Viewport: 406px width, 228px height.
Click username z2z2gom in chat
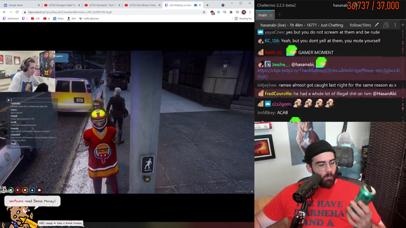[282, 104]
